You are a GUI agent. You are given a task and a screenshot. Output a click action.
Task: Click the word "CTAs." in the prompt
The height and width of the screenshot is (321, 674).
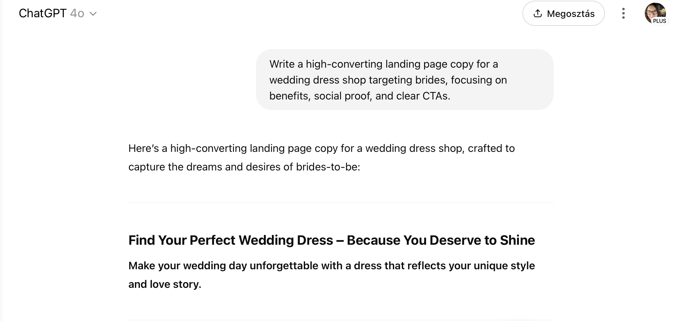click(x=436, y=96)
